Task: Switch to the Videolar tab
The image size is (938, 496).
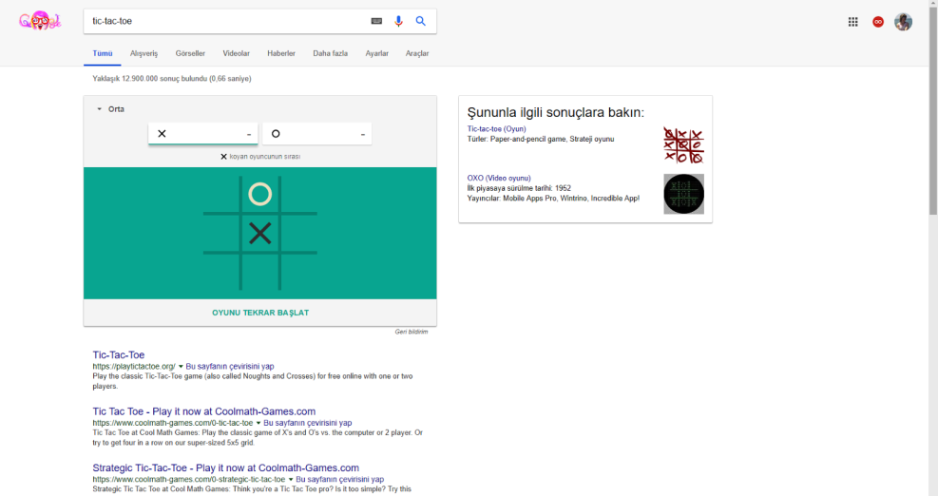Action: [x=236, y=53]
